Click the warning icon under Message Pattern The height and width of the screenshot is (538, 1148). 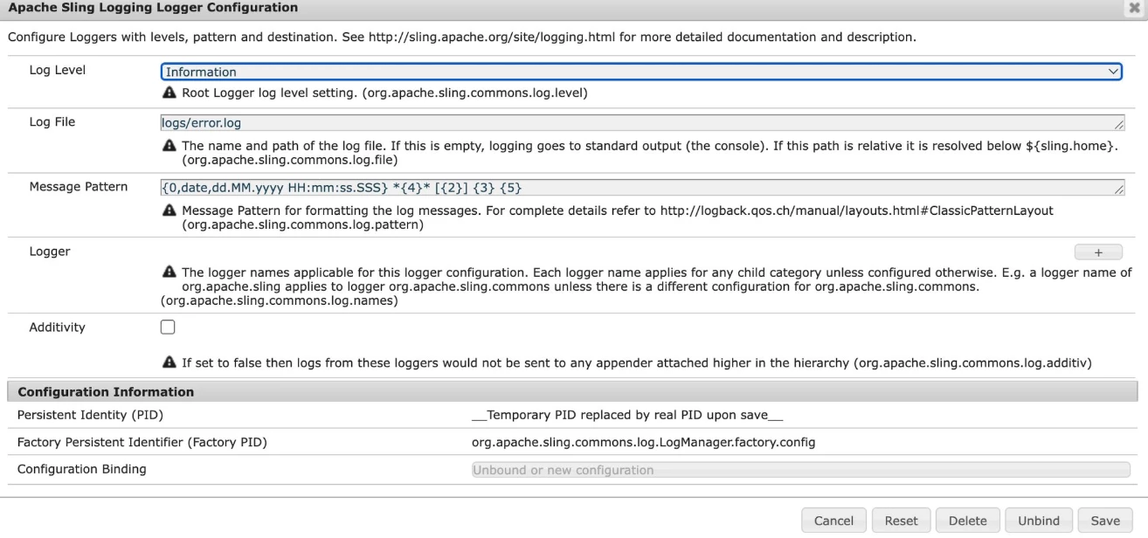[x=169, y=210]
